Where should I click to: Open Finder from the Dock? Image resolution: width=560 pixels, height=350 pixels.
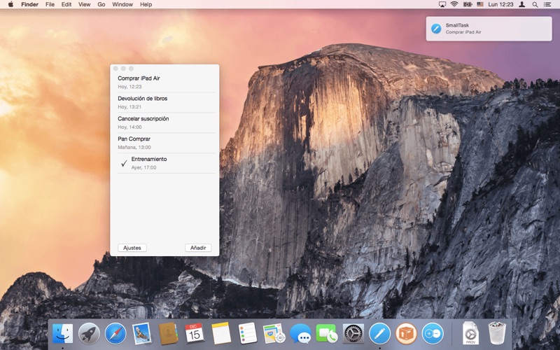pyautogui.click(x=62, y=334)
